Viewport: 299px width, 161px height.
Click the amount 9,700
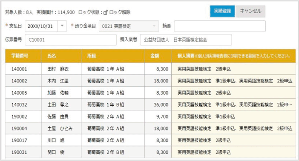tap(162, 116)
